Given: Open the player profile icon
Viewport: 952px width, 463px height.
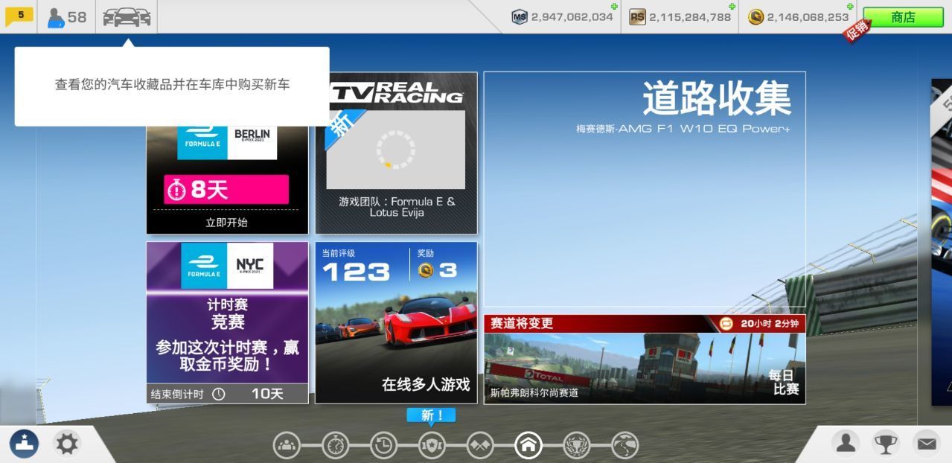Looking at the screenshot, I should [x=845, y=443].
